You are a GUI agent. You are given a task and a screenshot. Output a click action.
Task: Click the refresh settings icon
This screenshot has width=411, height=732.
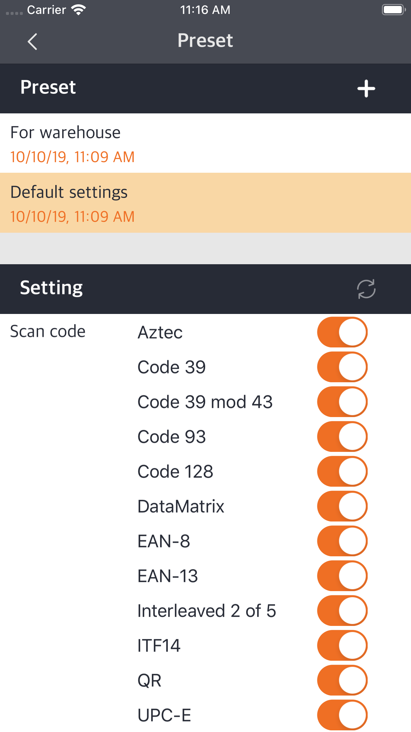click(366, 289)
